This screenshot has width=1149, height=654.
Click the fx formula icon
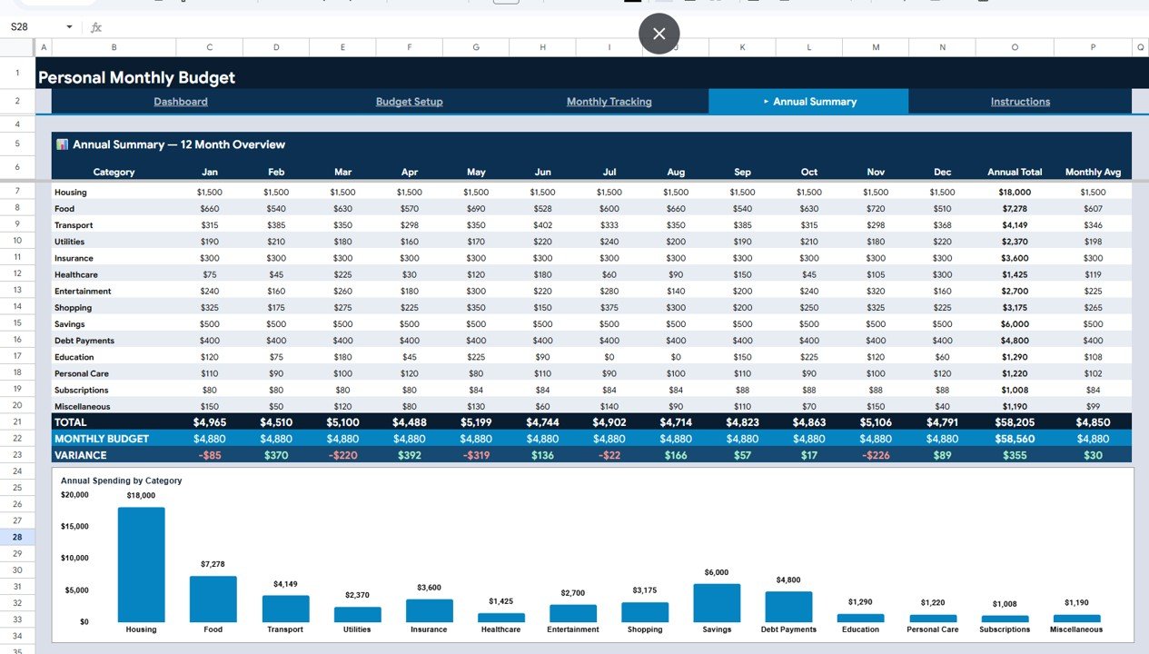point(95,27)
